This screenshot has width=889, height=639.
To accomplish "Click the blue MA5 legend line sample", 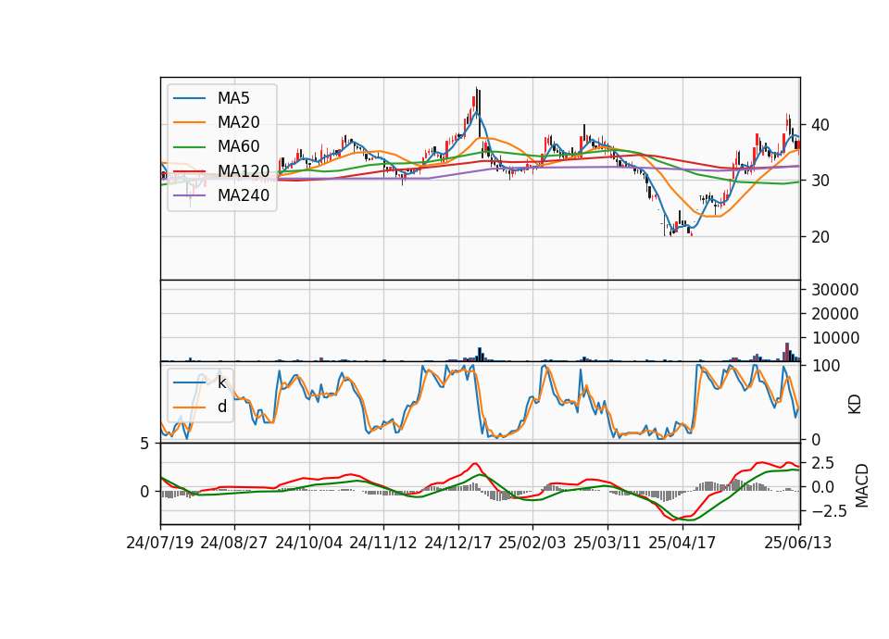I will tap(189, 98).
